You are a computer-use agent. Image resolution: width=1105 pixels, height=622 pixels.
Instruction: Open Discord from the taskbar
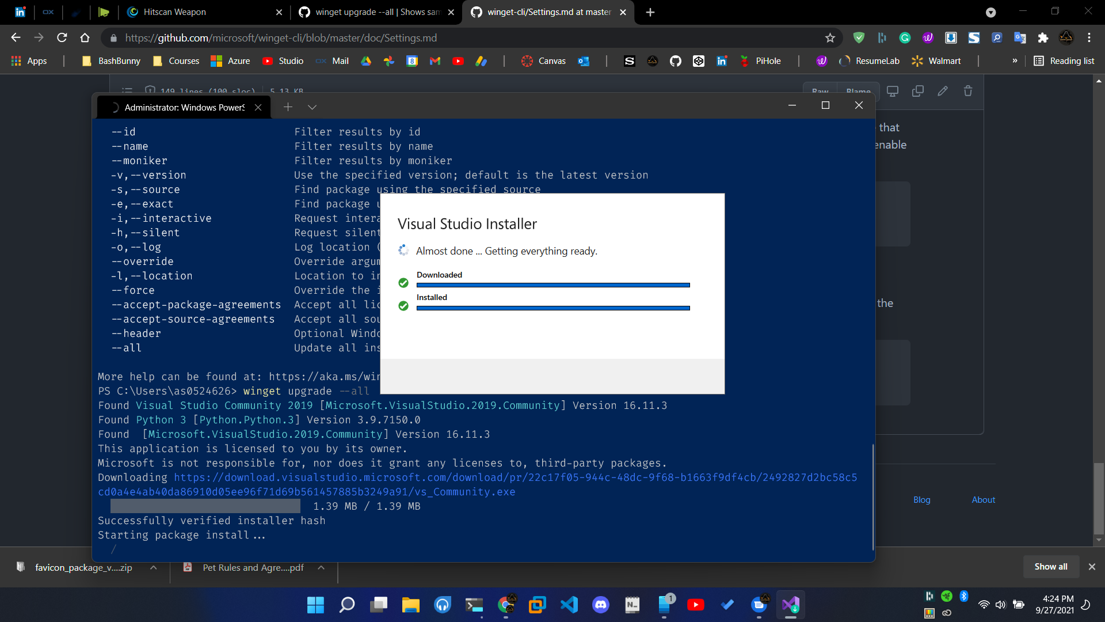[x=601, y=605]
